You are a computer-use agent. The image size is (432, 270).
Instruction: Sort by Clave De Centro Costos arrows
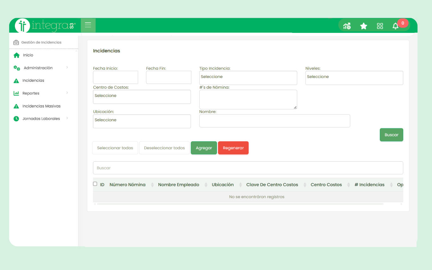point(305,185)
